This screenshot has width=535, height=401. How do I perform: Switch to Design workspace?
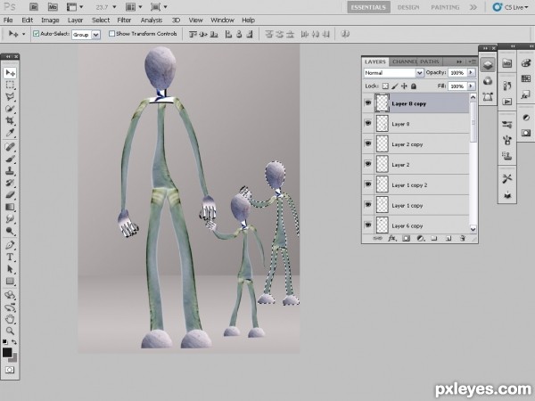(408, 7)
